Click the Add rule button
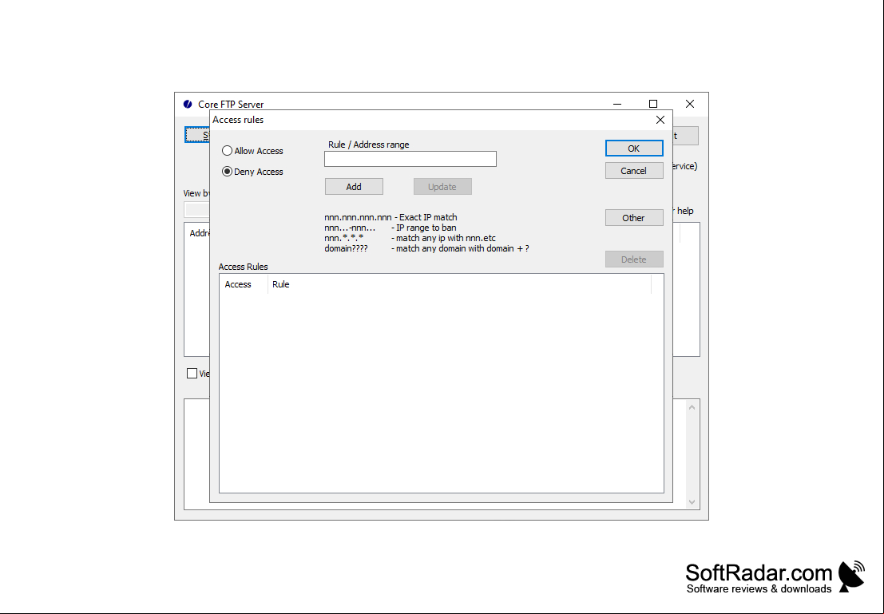The image size is (884, 614). [354, 187]
